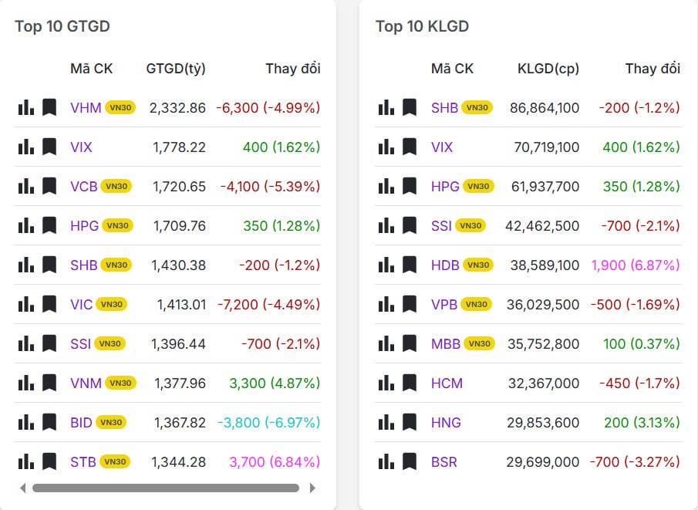Image resolution: width=698 pixels, height=510 pixels.
Task: Click the left chevron on the bottom scrollbar
Action: tap(22, 488)
